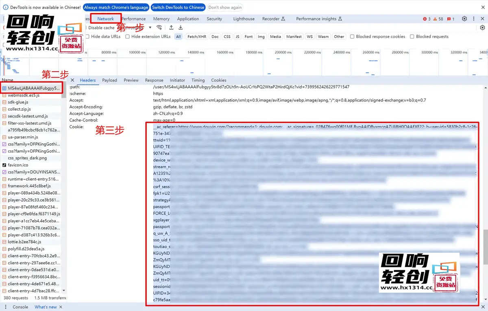Open the Memory panel tab

(161, 19)
